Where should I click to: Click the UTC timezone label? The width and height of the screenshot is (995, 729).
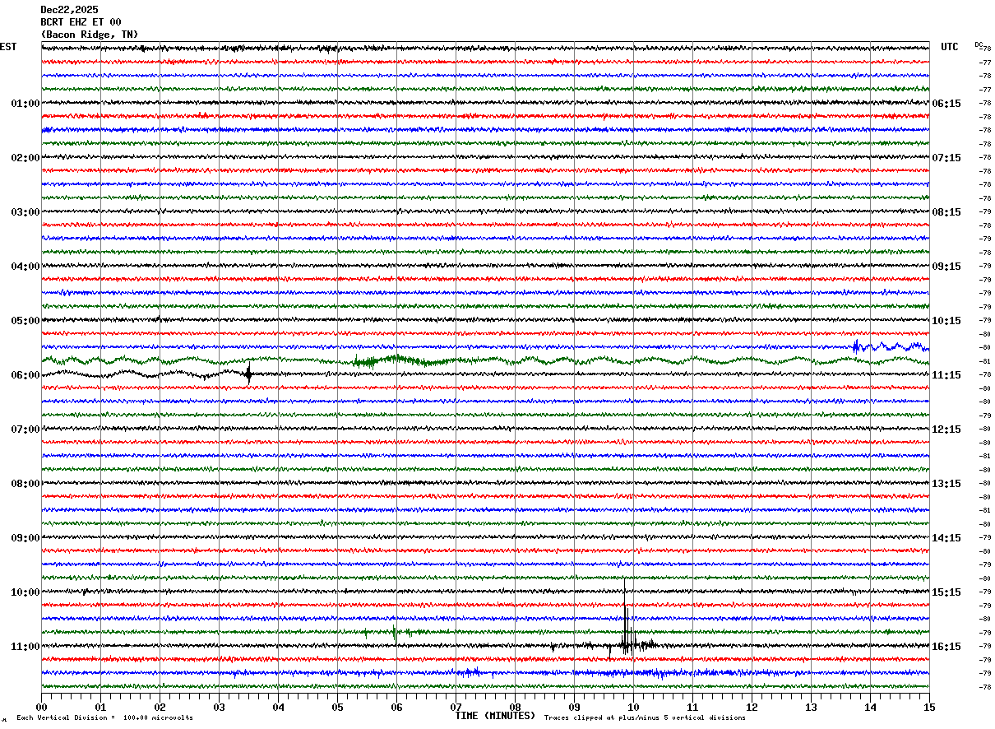(950, 47)
